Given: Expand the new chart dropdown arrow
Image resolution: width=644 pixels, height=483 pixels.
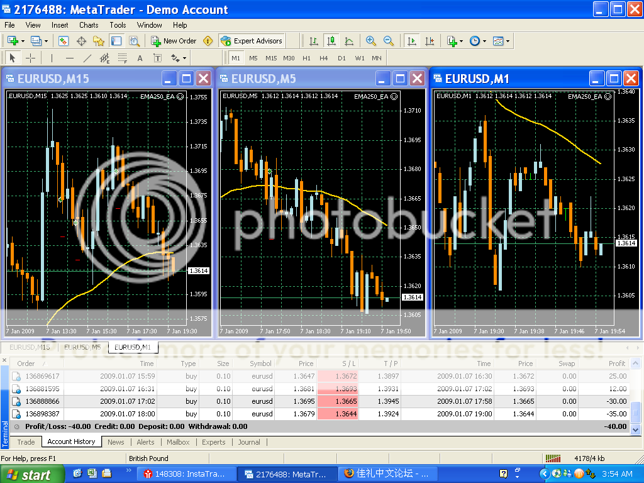Looking at the screenshot, I should [x=23, y=41].
